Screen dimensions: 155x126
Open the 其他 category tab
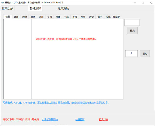coord(33,17)
